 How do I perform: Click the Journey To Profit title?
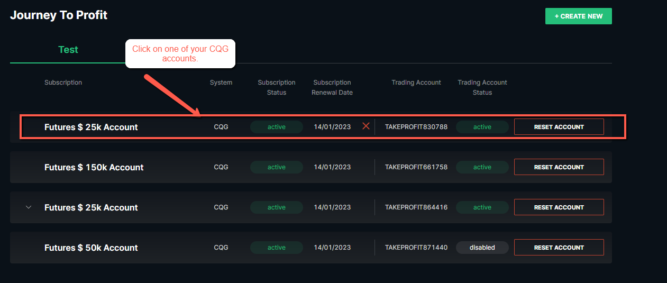coord(59,15)
